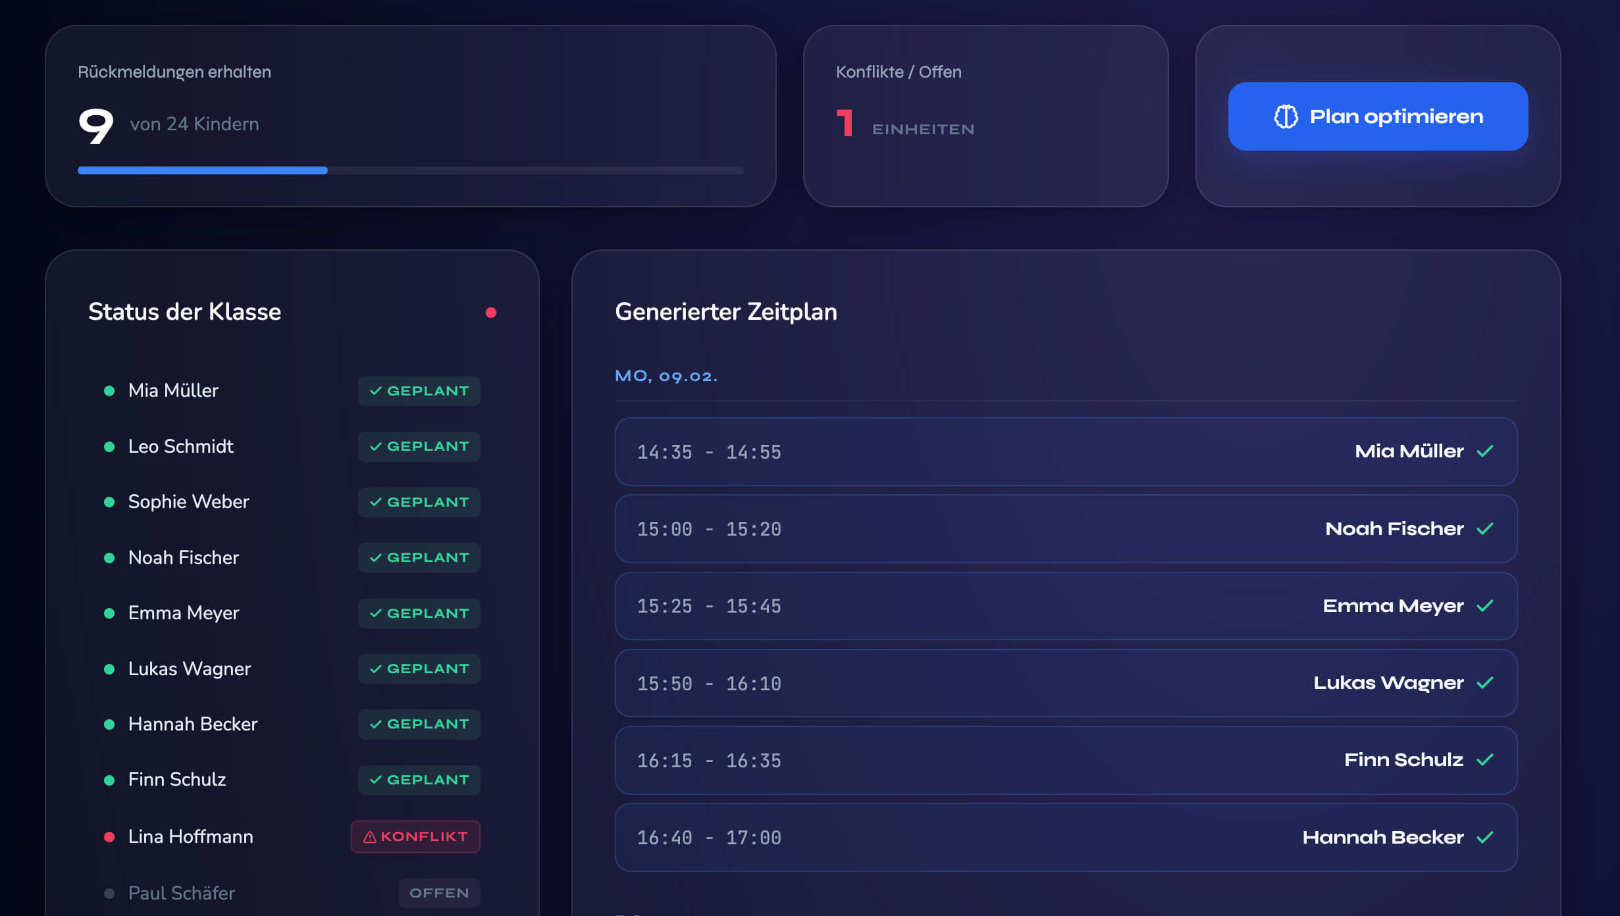Click the red dot beside Lina Hoffmann
The image size is (1620, 916).
coord(109,837)
